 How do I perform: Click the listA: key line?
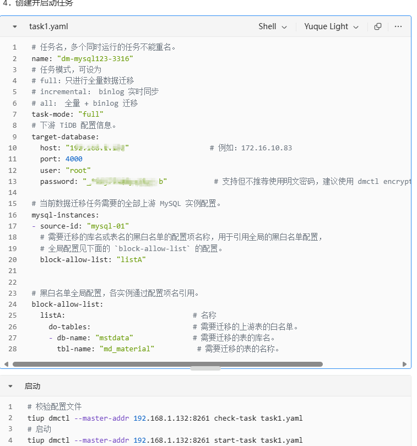tap(53, 315)
